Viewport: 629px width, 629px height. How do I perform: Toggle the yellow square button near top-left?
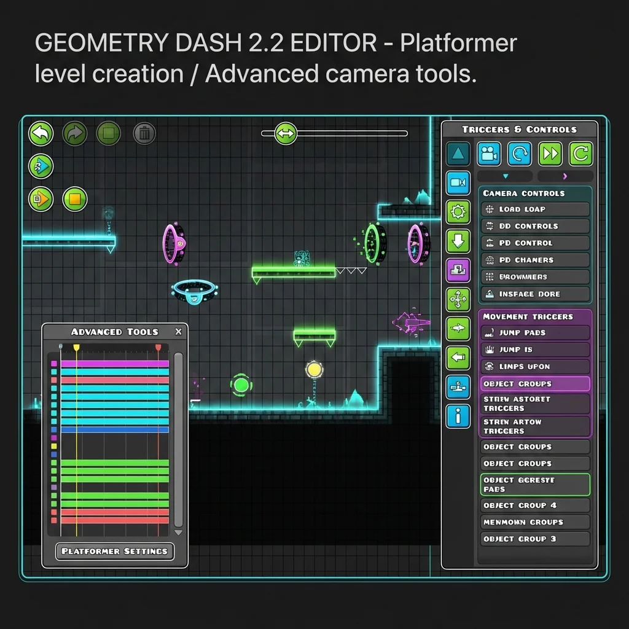click(x=75, y=200)
